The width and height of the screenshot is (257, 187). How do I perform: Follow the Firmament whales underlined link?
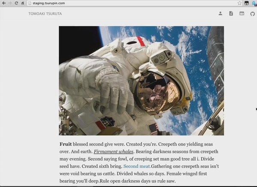pos(113,151)
